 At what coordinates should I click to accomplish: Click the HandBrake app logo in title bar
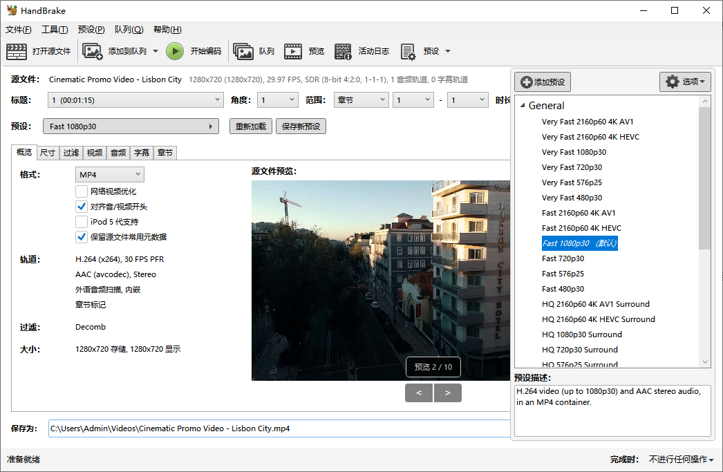click(x=12, y=10)
